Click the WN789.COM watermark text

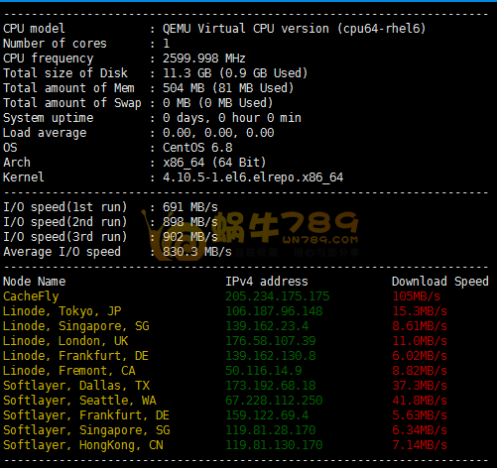(x=320, y=239)
